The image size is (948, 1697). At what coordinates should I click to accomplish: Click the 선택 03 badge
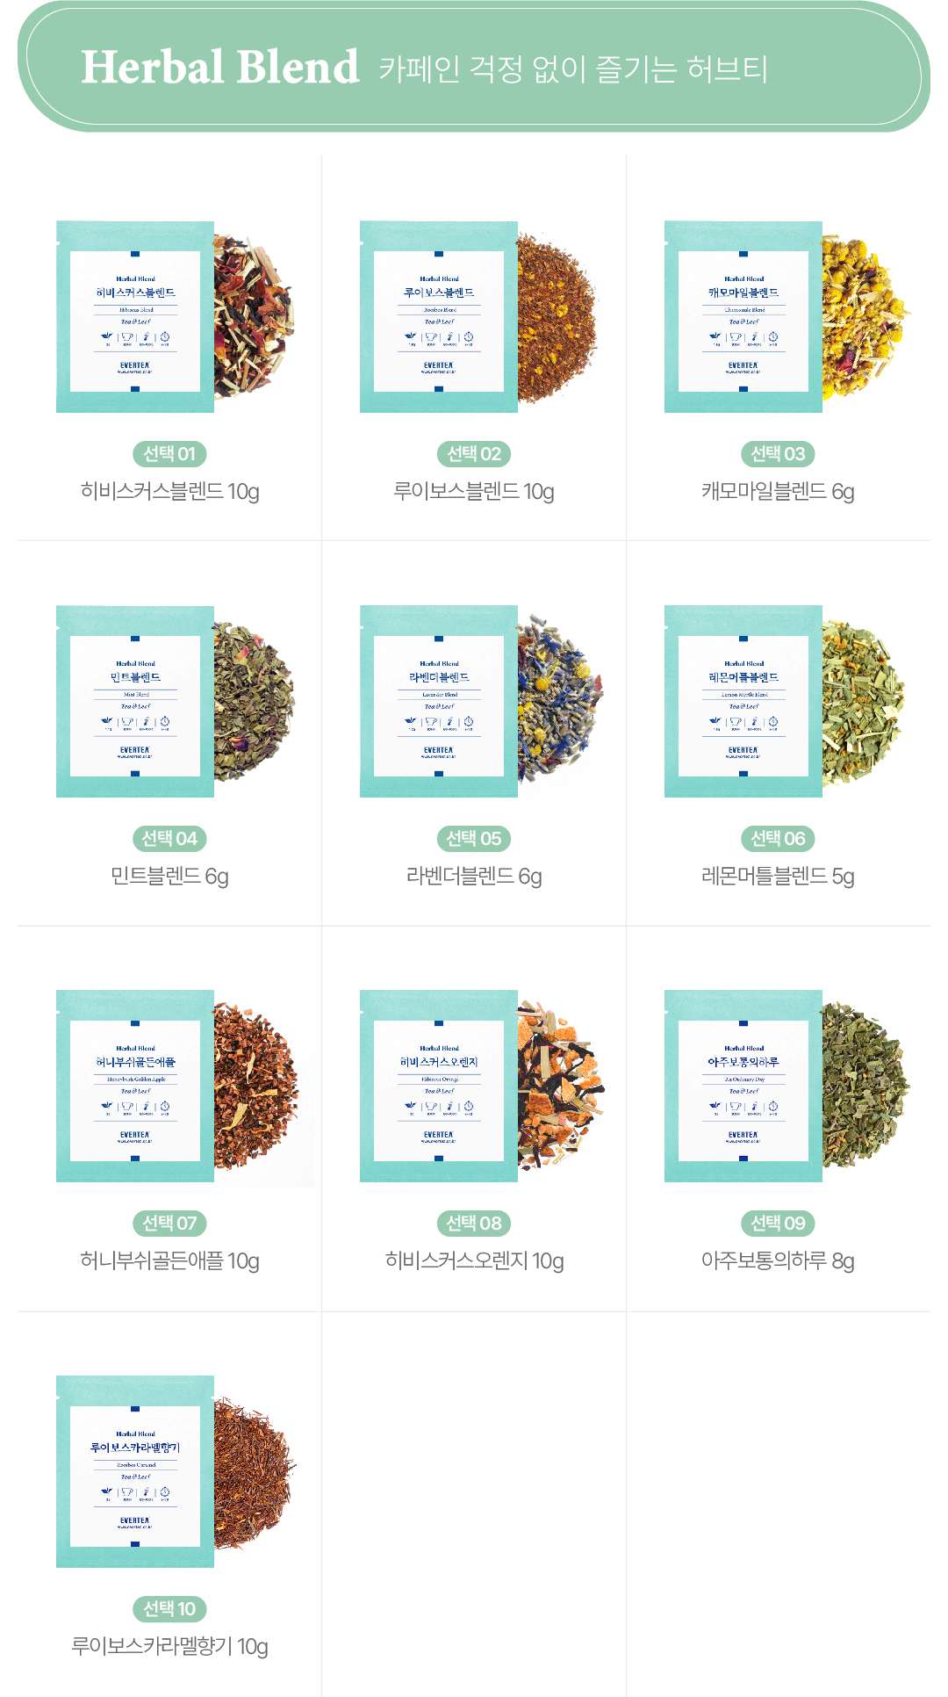tap(778, 454)
